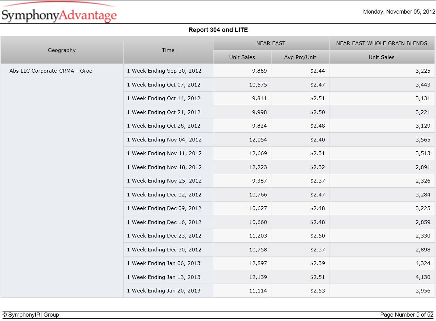Click average price $2.44

pyautogui.click(x=317, y=71)
